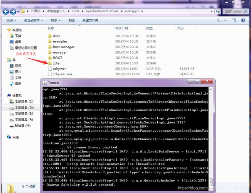This screenshot has width=251, height=193.
Task: Click 新建文件夹 toolbar button
Action: (90, 20)
